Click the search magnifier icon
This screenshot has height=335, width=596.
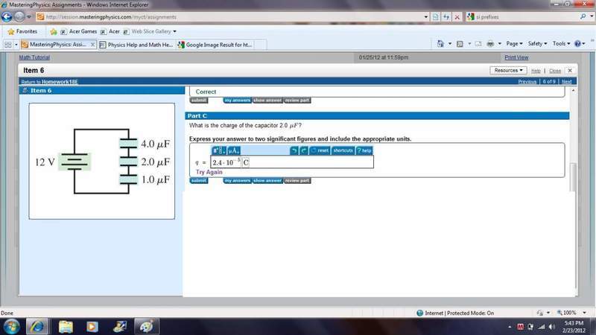583,16
